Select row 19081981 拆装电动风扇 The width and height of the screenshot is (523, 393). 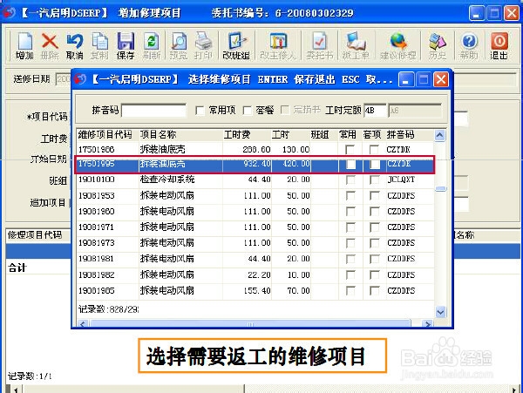point(255,259)
